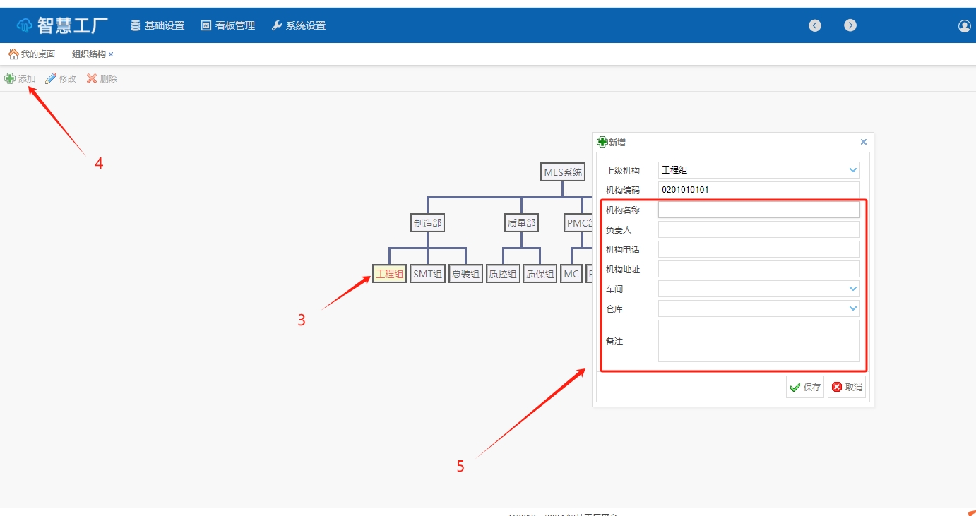
Task: Open the 车间 dropdown list
Action: click(853, 289)
